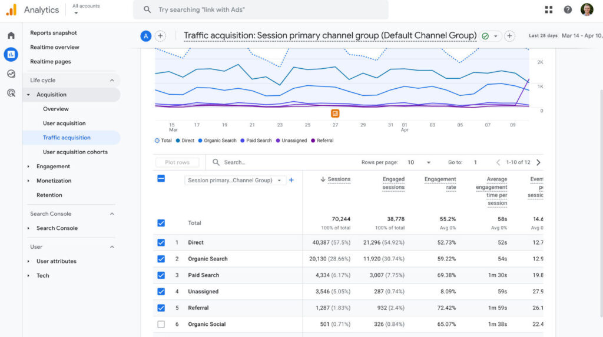Viewport: 603px width, 337px height.
Task: Collapse the User section chevron
Action: click(112, 246)
